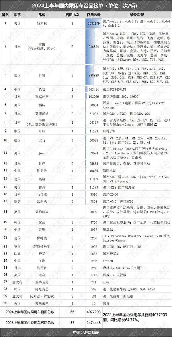Click the brand cell '劳斯莱斯'
Image resolution: width=172 pixels, height=337 pixels.
[42, 303]
